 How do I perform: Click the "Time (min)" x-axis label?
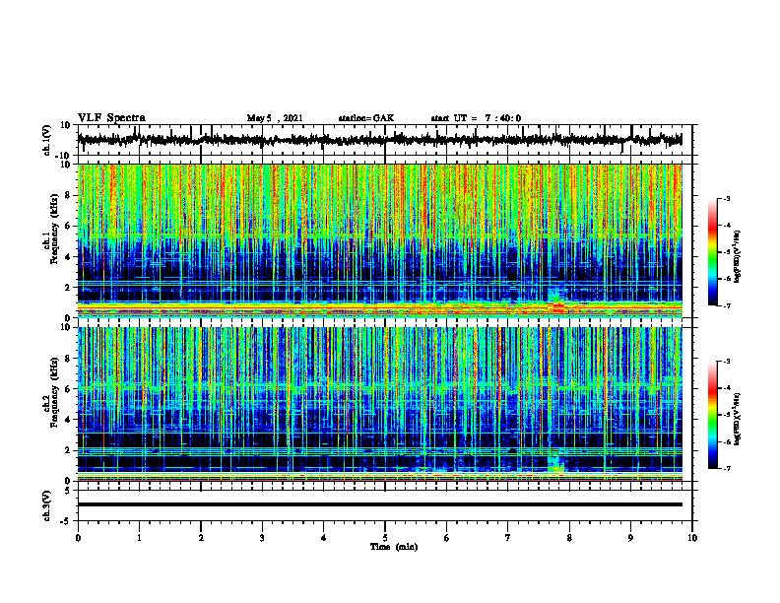click(x=394, y=547)
